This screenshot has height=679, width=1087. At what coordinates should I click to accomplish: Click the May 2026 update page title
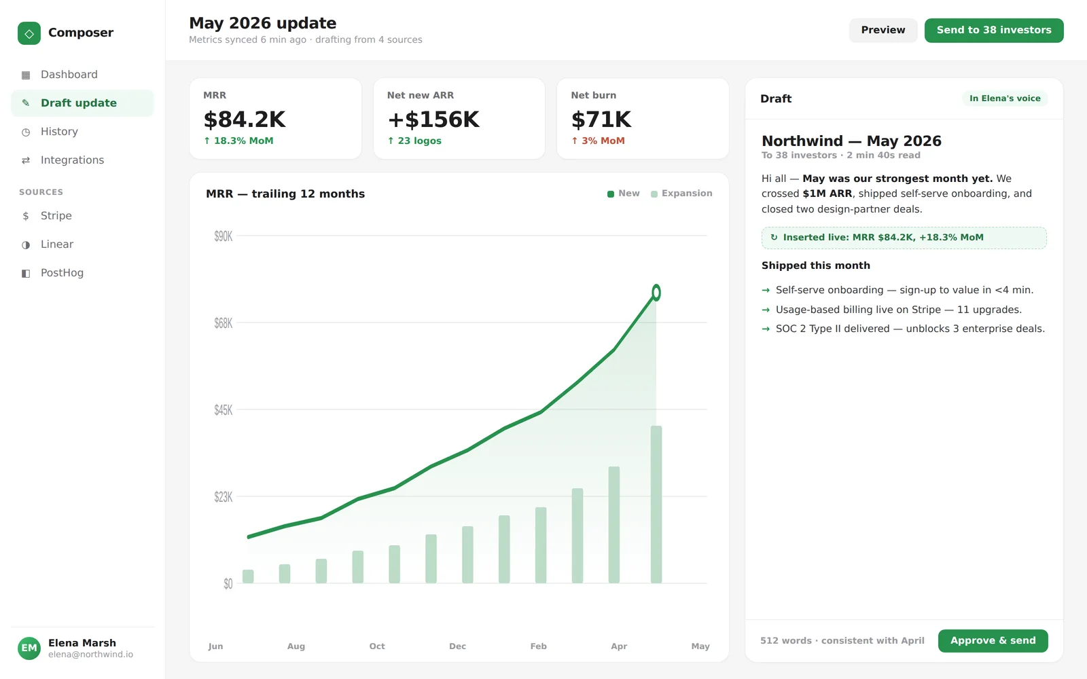pos(263,23)
